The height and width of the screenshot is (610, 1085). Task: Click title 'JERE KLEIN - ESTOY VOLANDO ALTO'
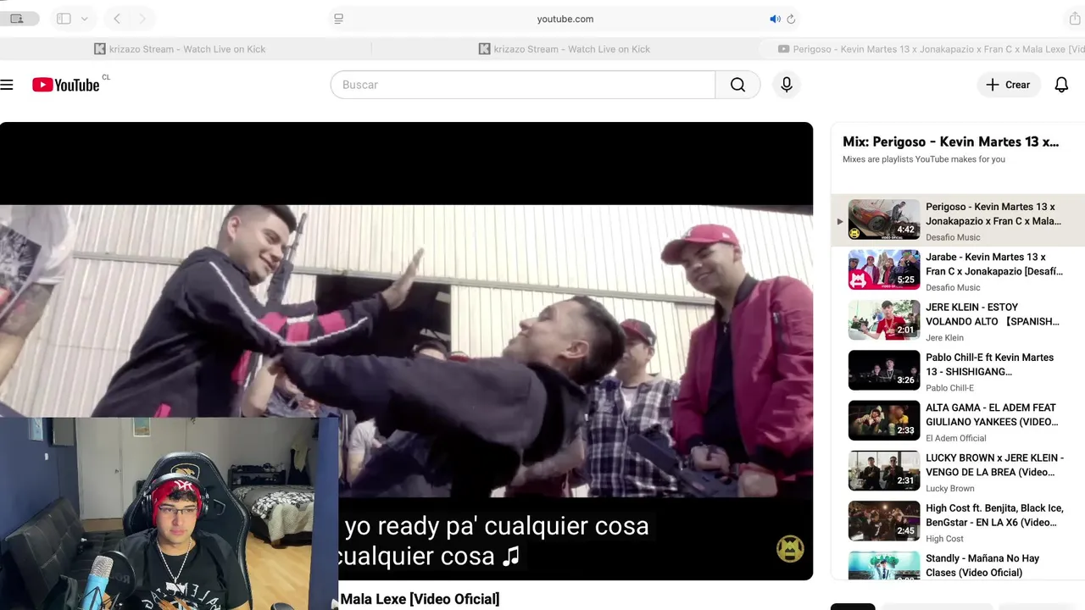point(993,314)
